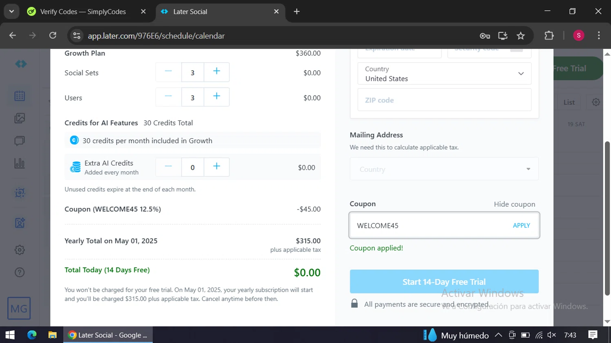Click the 7:43 taskbar clock
The width and height of the screenshot is (611, 343).
[x=570, y=335]
